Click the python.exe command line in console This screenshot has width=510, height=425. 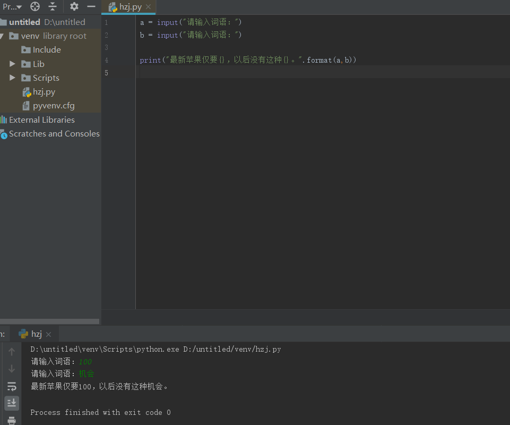click(x=155, y=349)
